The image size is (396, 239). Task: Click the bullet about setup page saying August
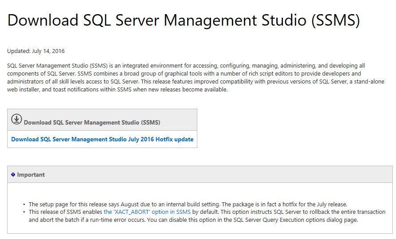click(188, 204)
